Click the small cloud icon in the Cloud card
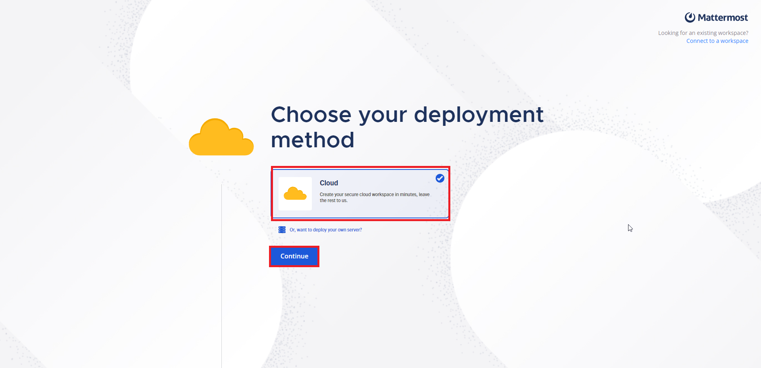Screen dimensions: 761x368 [295, 194]
